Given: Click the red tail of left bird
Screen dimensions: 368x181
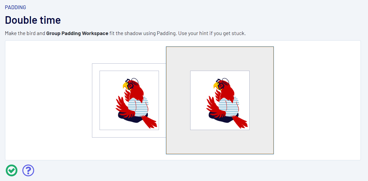Looking at the screenshot, I should [x=149, y=122].
